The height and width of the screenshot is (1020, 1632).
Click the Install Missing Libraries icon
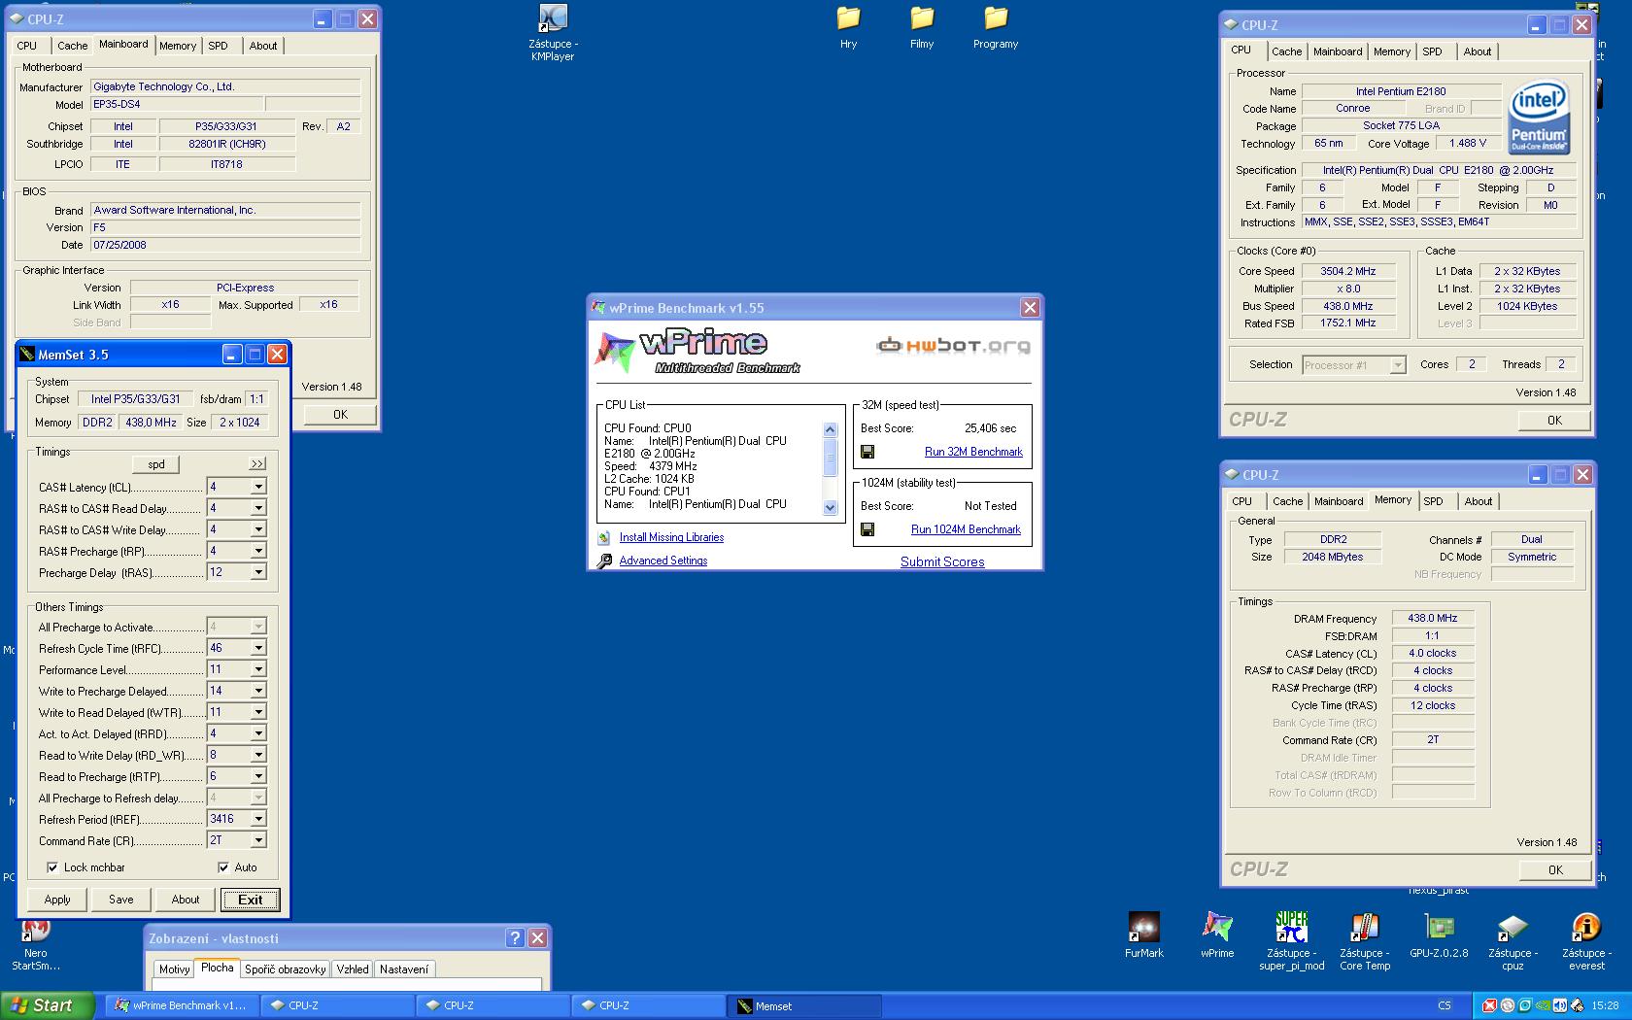pyautogui.click(x=604, y=537)
